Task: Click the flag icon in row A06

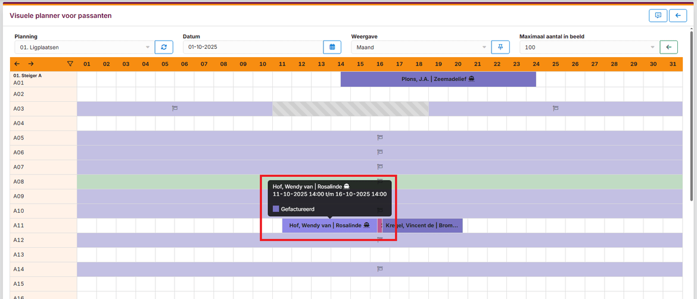Action: point(379,152)
